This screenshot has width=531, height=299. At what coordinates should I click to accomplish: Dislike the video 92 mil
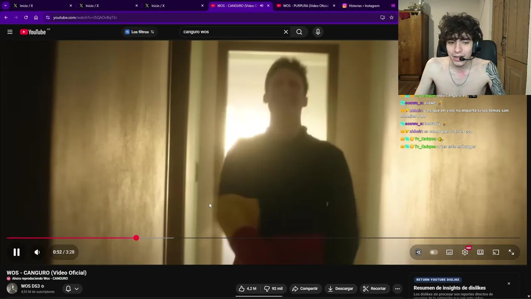pyautogui.click(x=273, y=289)
